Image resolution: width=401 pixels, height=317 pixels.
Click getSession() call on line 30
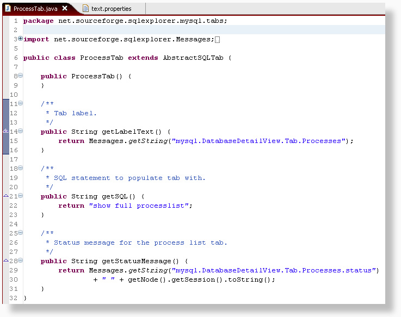197,279
